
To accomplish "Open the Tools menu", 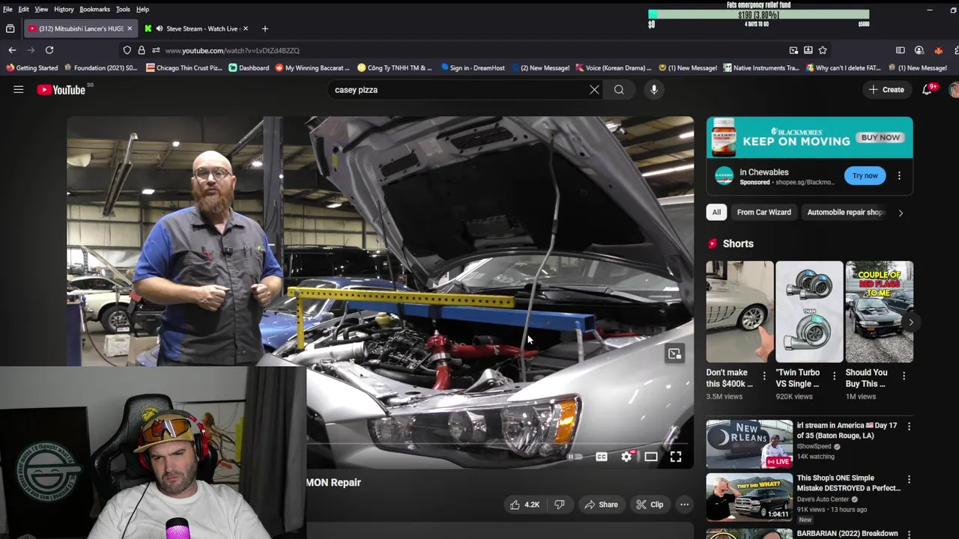I will pyautogui.click(x=123, y=9).
